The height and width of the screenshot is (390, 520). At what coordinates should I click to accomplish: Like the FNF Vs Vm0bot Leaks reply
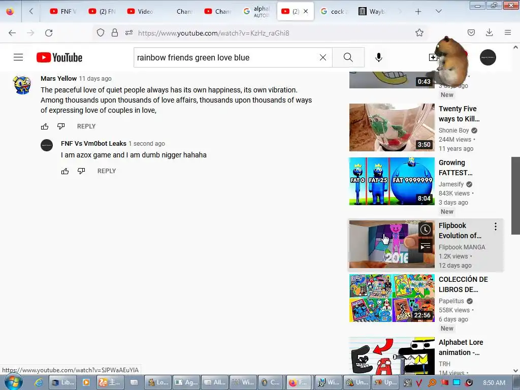(65, 171)
